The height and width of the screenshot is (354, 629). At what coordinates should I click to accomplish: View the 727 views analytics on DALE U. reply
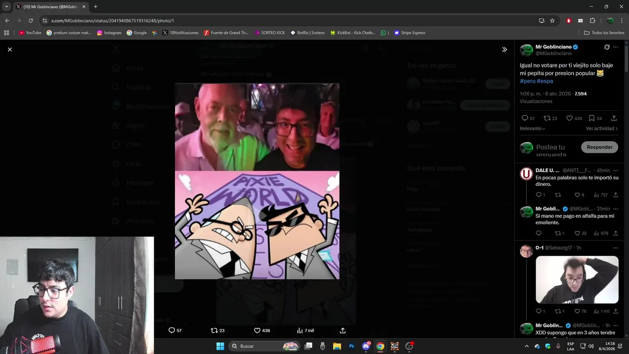tap(600, 195)
